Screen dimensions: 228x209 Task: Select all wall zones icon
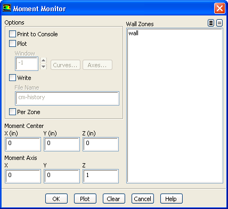pos(211,23)
